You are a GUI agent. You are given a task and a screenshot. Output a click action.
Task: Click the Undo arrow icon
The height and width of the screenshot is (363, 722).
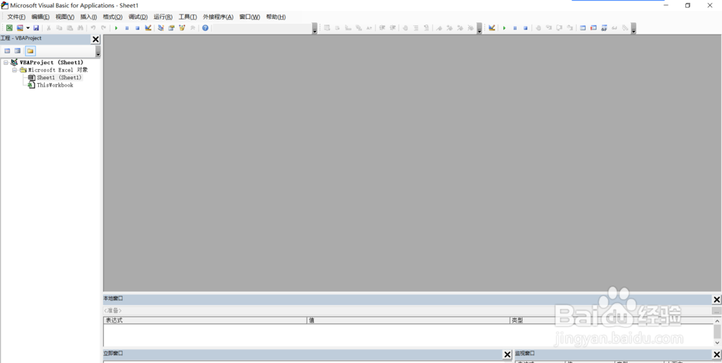tap(93, 28)
